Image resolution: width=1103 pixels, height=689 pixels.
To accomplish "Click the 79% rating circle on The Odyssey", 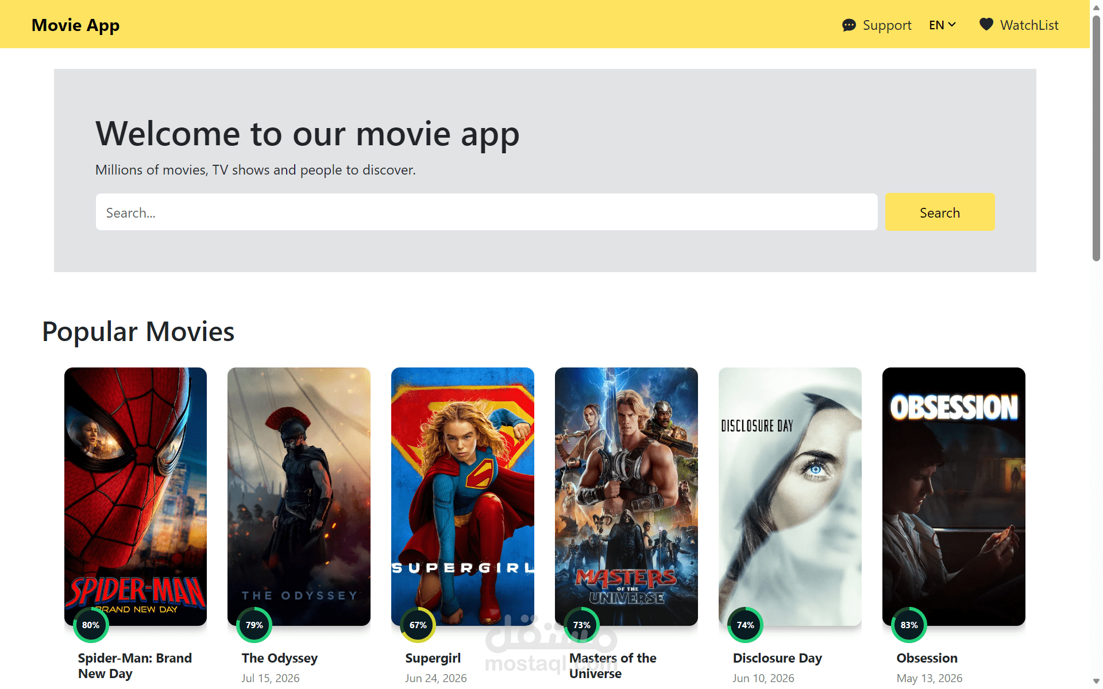I will click(254, 625).
